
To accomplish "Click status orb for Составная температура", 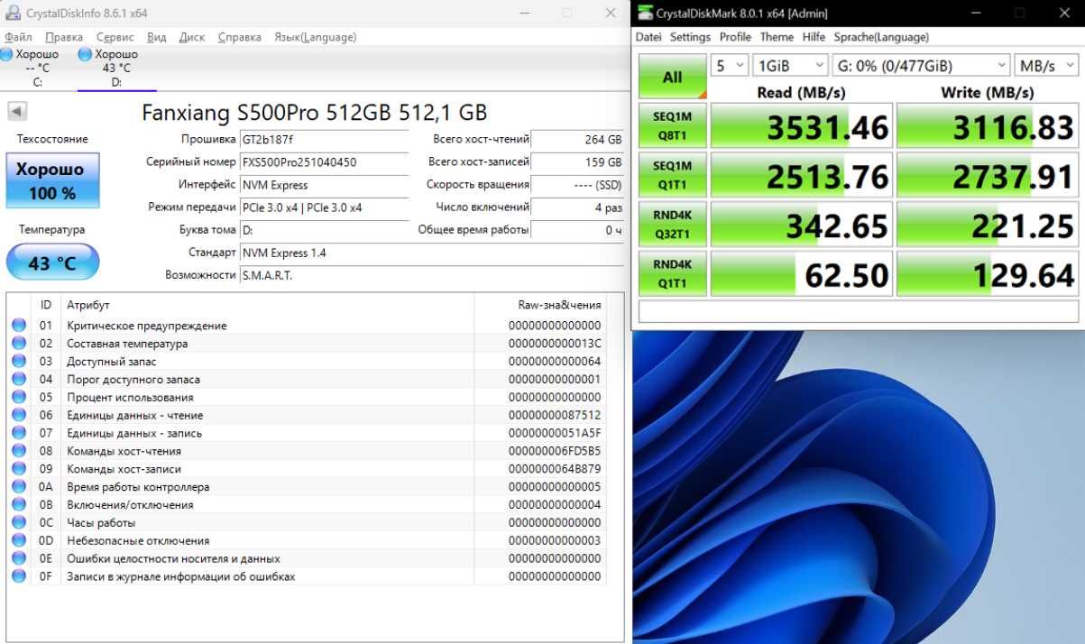I will coord(19,344).
